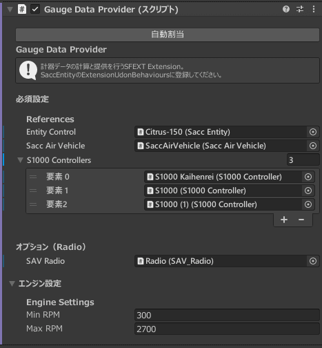Open the component three-dot context menu
322x348 pixels.
[x=314, y=9]
